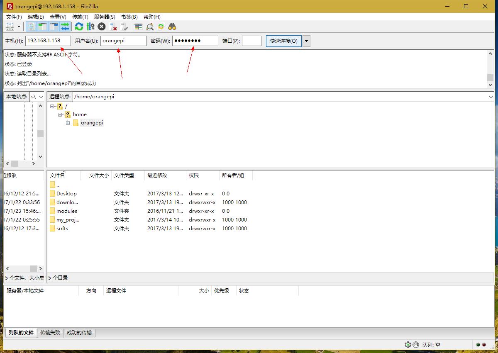
Task: Reconnect to the last server icon
Action: point(124,27)
